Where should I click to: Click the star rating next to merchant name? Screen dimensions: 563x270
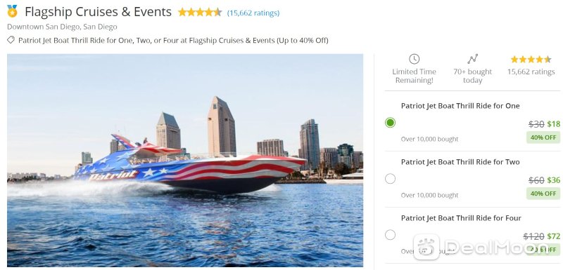coord(200,13)
